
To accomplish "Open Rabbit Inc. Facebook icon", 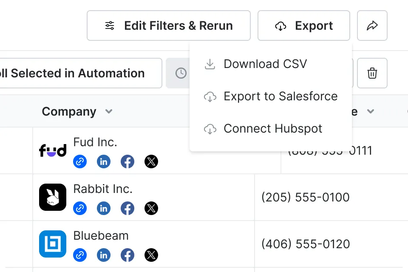I will click(x=127, y=208).
